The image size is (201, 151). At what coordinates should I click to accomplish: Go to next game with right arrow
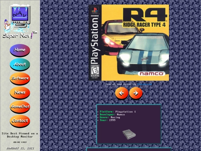tap(136, 93)
